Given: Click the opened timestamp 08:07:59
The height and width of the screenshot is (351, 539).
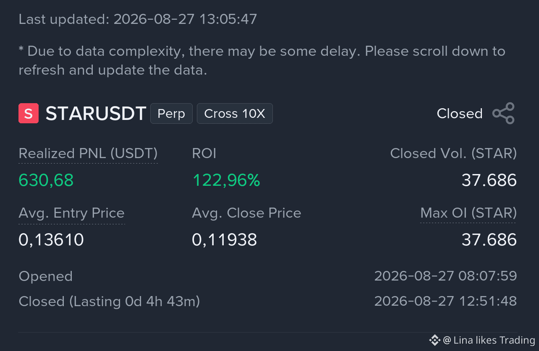Looking at the screenshot, I should pyautogui.click(x=445, y=276).
